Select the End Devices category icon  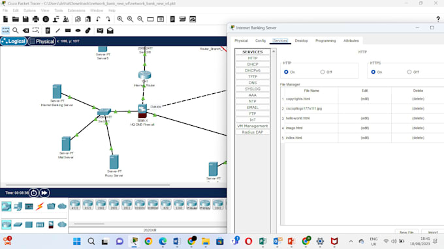[18, 207]
